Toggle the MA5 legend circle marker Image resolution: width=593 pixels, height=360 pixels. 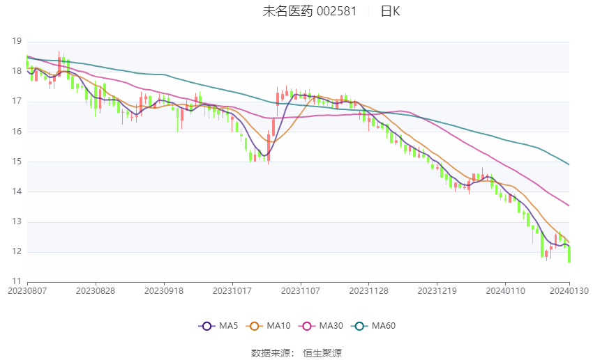tap(207, 326)
